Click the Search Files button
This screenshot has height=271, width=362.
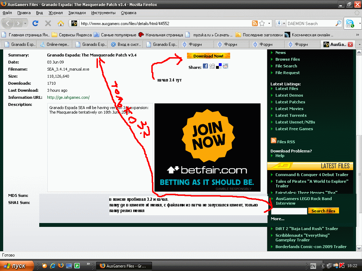(323, 211)
